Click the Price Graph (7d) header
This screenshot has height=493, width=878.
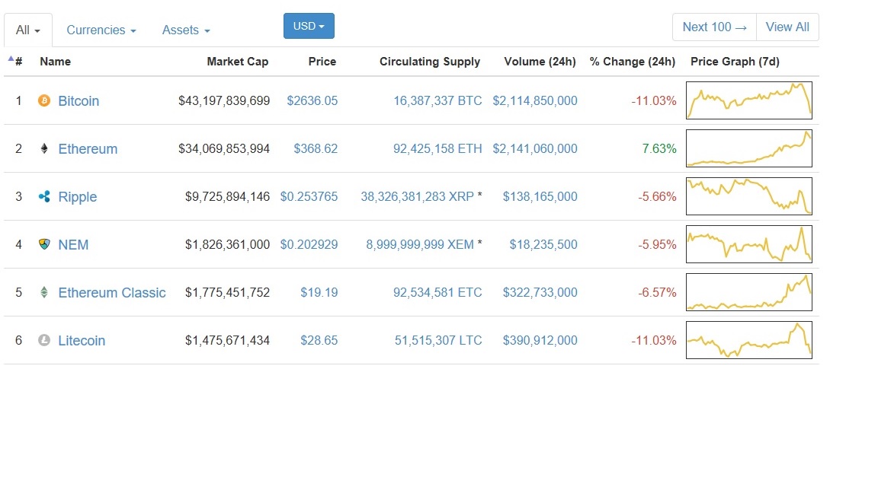(x=735, y=62)
